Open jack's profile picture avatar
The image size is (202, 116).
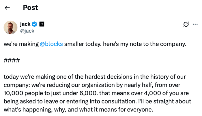[10, 27]
